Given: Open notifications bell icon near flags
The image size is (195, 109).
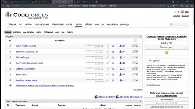Looking at the screenshot, I should click(175, 12).
